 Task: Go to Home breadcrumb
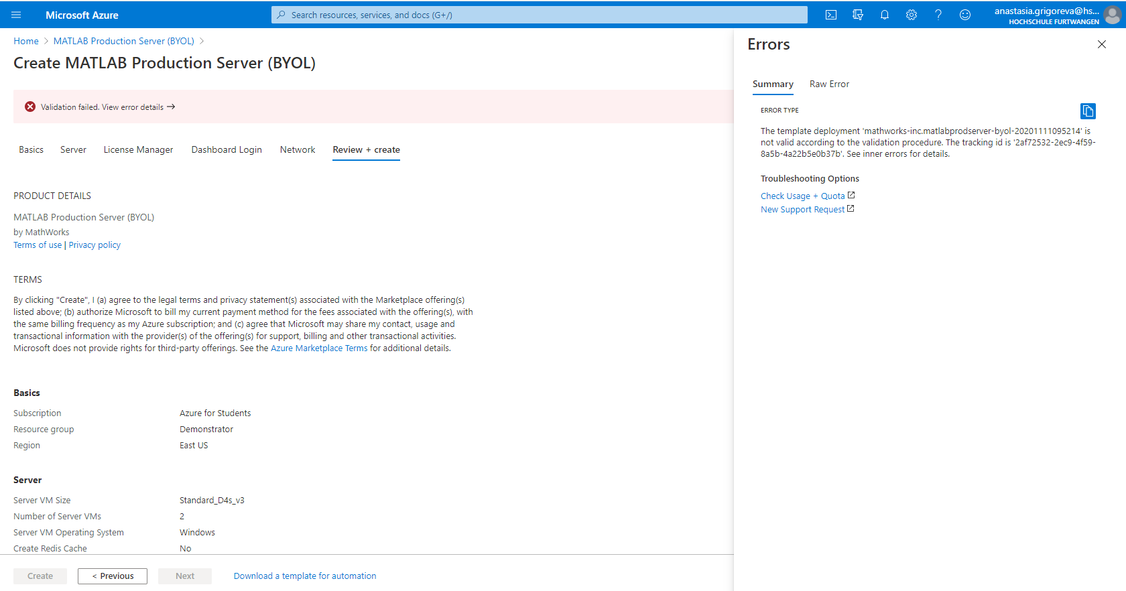[26, 41]
